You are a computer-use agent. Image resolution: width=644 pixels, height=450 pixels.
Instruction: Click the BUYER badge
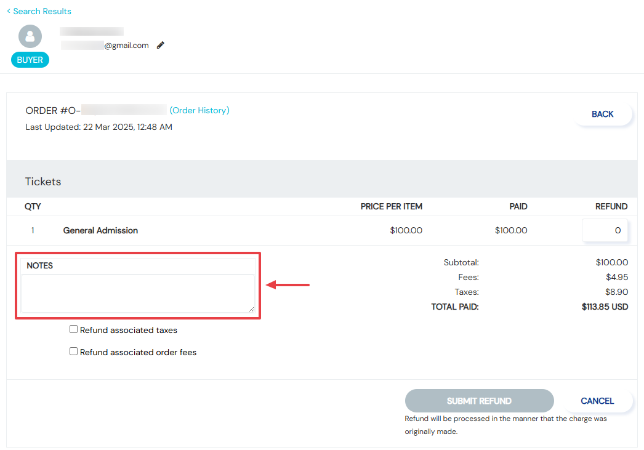click(x=30, y=60)
